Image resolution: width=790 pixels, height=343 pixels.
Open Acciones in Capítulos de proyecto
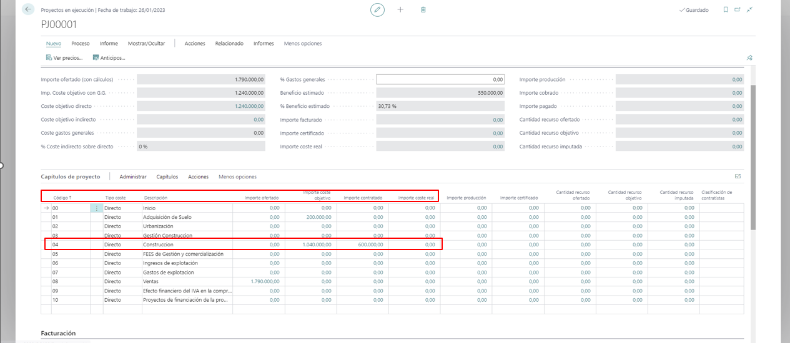pyautogui.click(x=199, y=176)
